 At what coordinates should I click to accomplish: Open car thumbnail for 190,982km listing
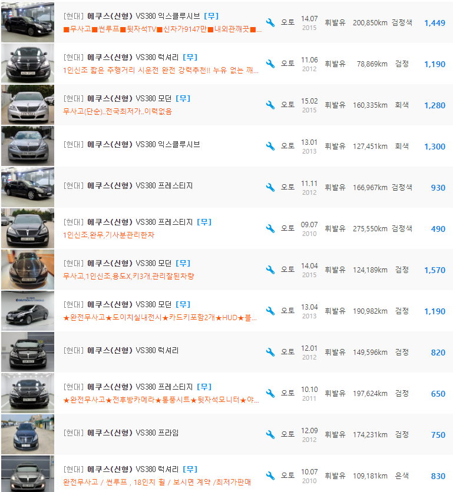pyautogui.click(x=28, y=311)
